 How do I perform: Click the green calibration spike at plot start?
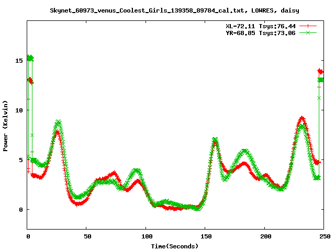[30, 58]
